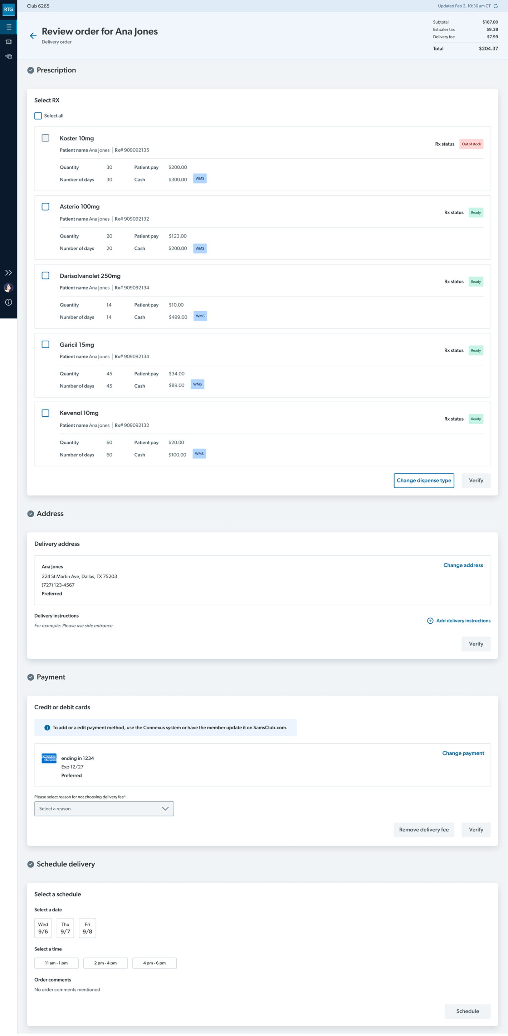This screenshot has height=1036, width=508.
Task: Choose Thu 9/7 delivery date
Action: coord(65,928)
